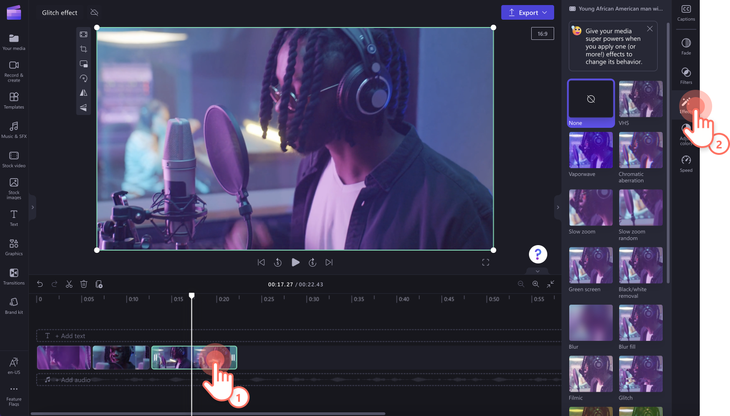Change the 16:9 aspect ratio
Image resolution: width=730 pixels, height=416 pixels.
point(543,33)
